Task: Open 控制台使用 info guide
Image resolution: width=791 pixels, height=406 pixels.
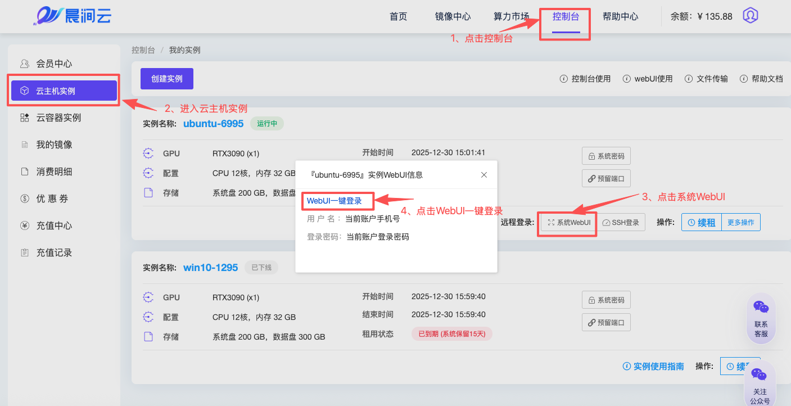Action: pos(585,79)
